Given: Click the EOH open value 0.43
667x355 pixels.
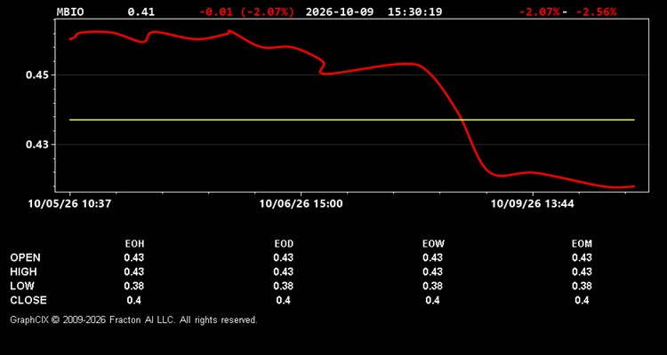Looking at the screenshot, I should tap(134, 257).
